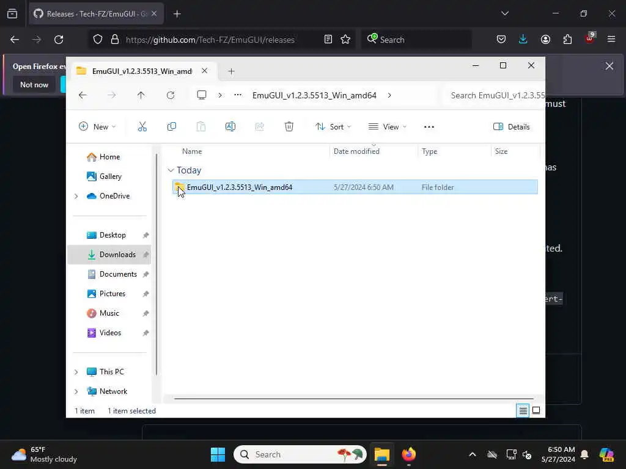Collapse the Today group
This screenshot has width=626, height=469.
coord(171,170)
